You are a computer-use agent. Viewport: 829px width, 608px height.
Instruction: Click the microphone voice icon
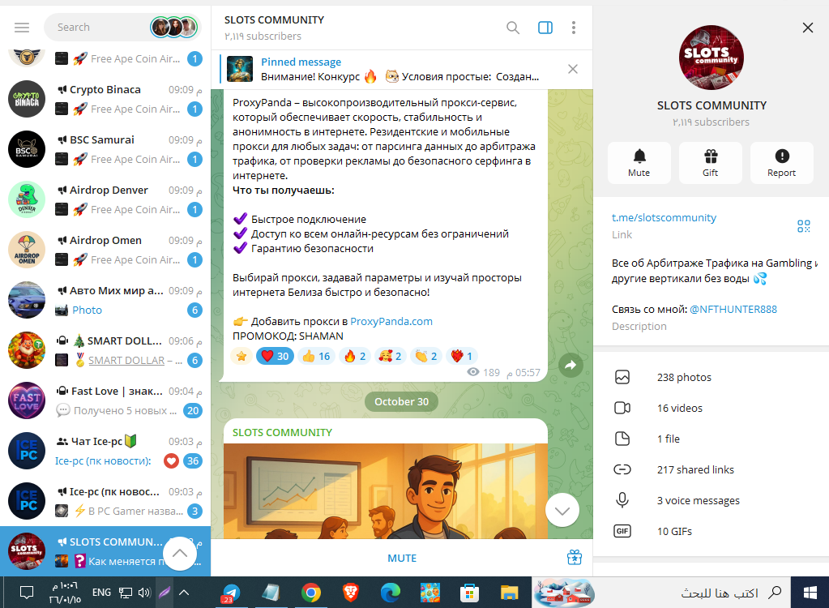click(622, 500)
